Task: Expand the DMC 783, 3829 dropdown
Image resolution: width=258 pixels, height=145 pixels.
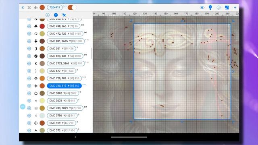Action: click(65, 108)
